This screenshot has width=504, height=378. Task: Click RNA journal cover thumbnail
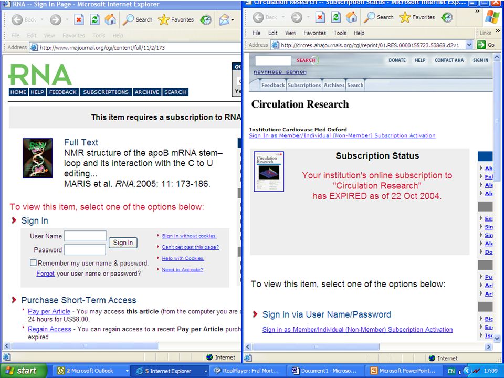38,158
